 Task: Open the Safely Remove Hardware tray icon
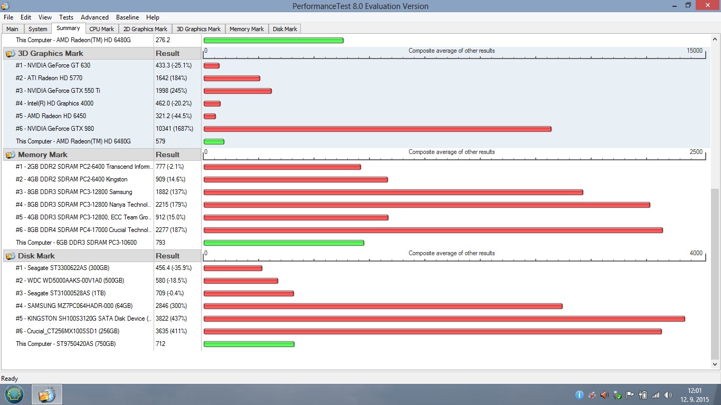[x=617, y=394]
